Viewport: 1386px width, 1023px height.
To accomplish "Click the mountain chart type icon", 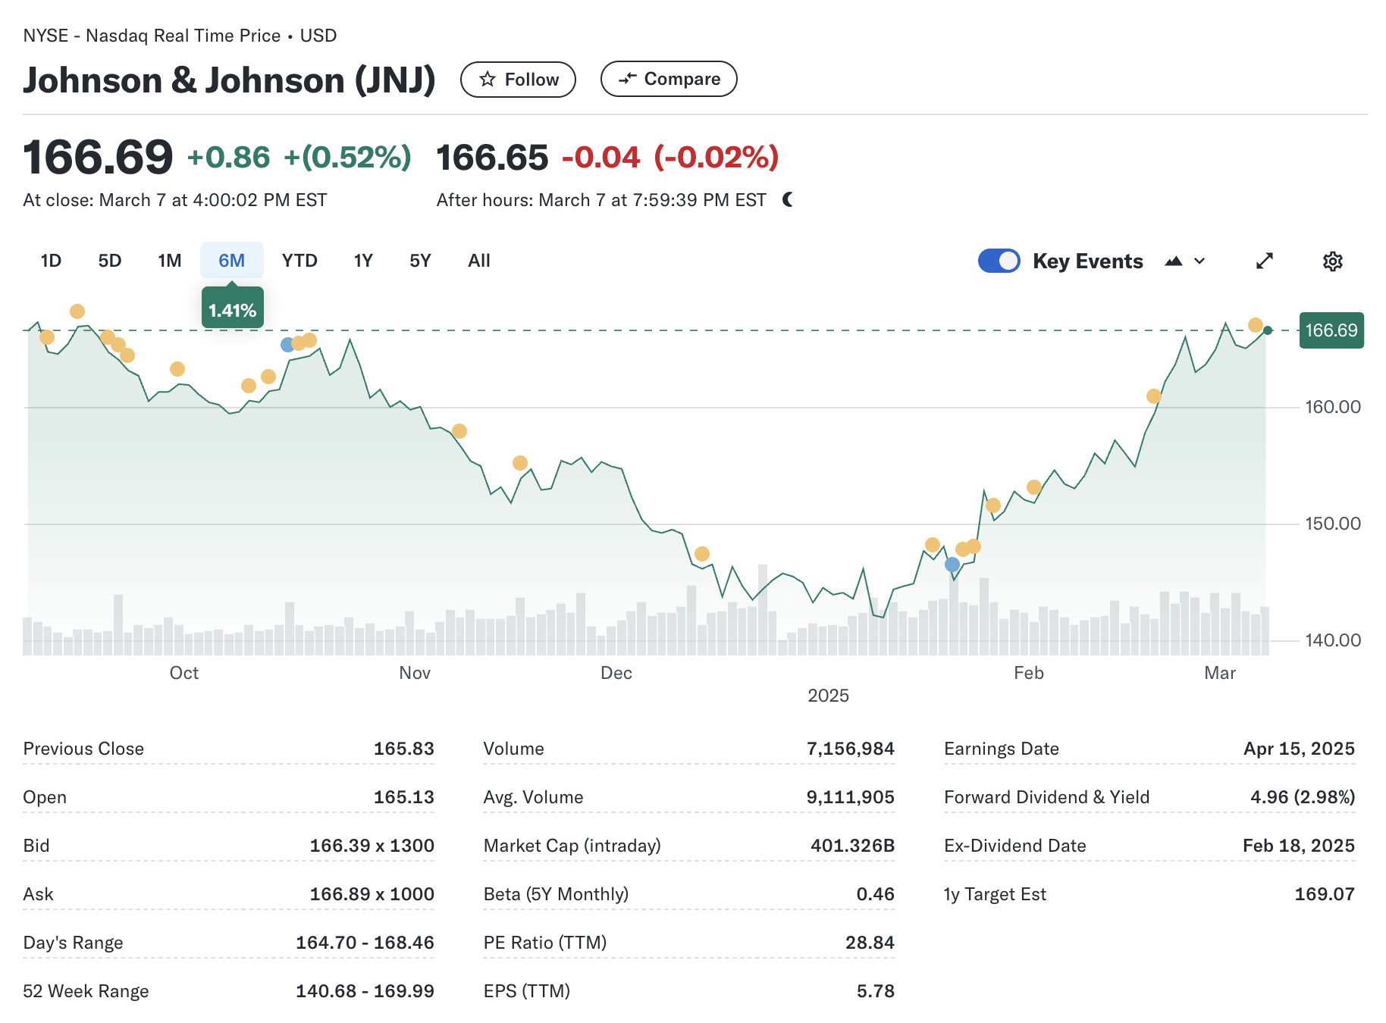I will 1174,261.
